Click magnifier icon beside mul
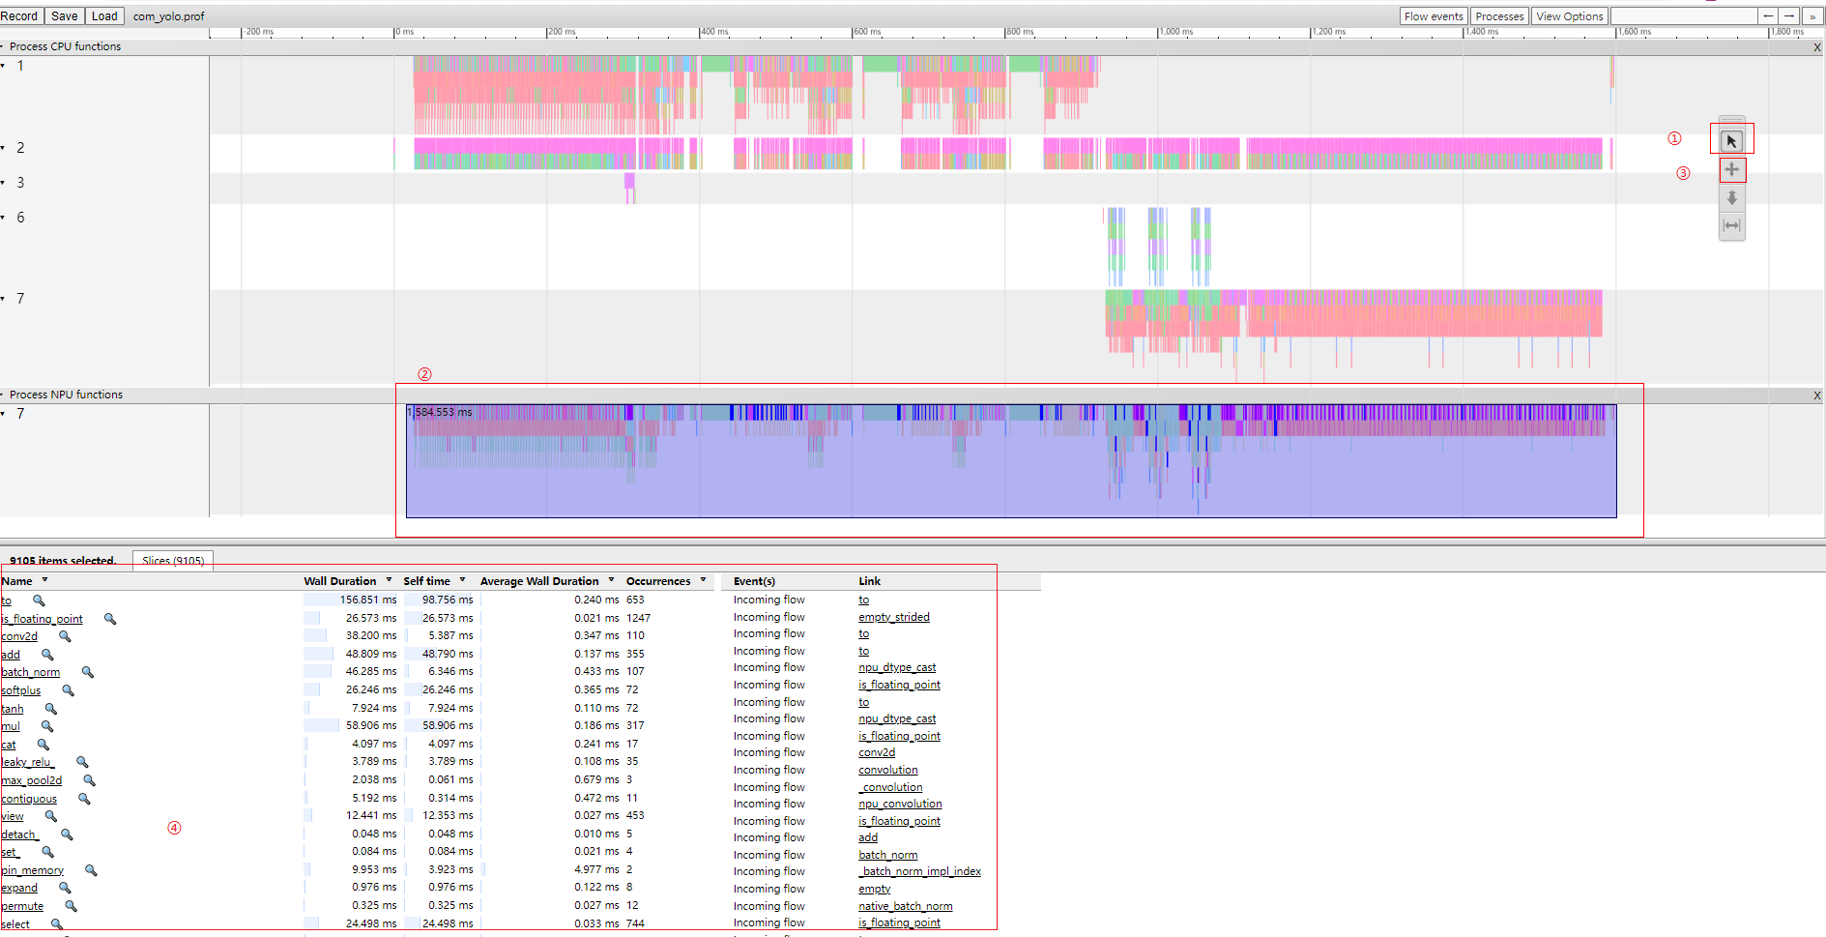The image size is (1826, 937). (46, 726)
